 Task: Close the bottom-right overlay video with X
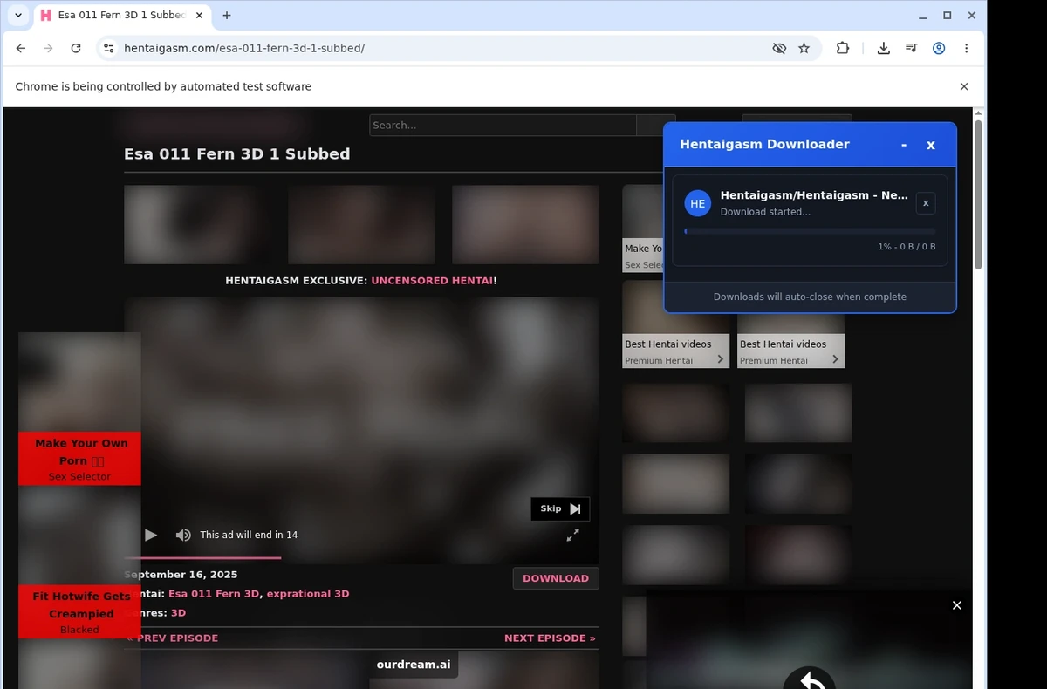[x=957, y=605]
